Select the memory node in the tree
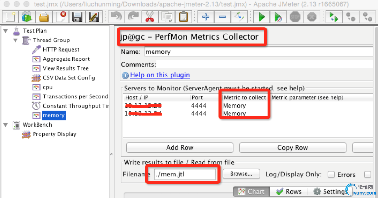The width and height of the screenshot is (378, 198). coord(54,115)
